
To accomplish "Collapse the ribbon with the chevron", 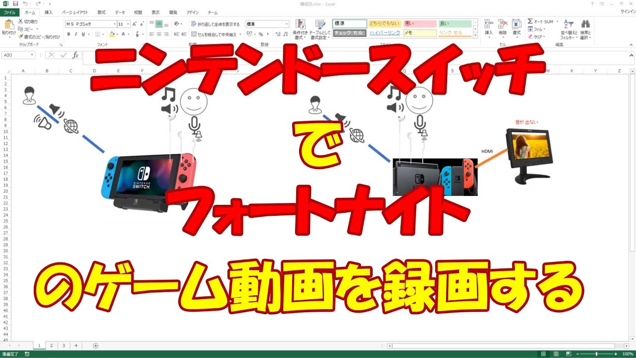I will 632,44.
